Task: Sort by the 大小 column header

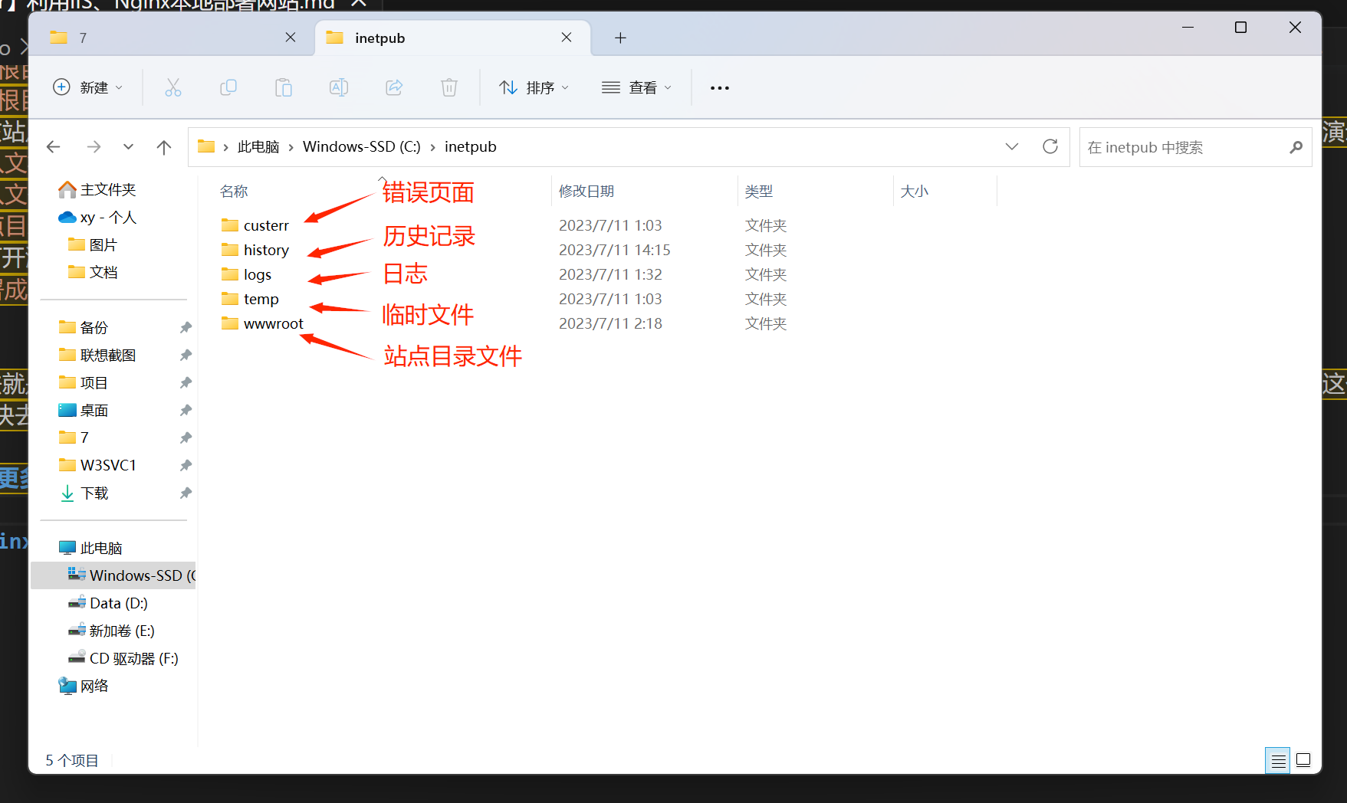Action: pyautogui.click(x=914, y=192)
